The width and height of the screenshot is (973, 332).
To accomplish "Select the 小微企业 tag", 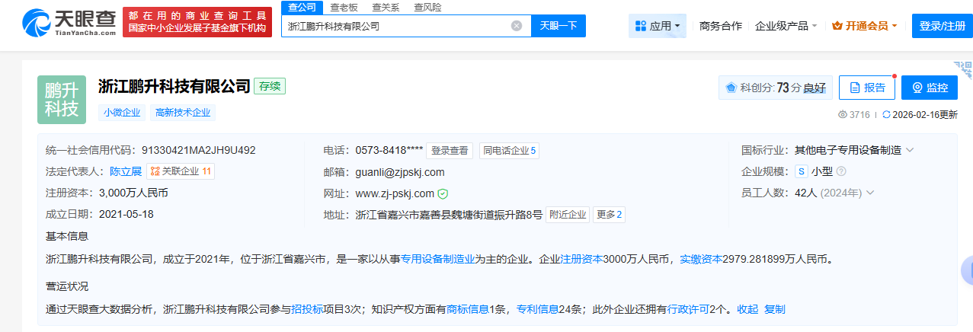I will point(122,113).
